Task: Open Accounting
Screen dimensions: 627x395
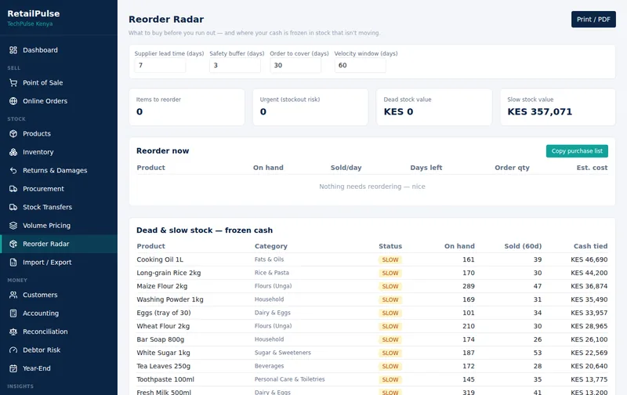Action: pyautogui.click(x=59, y=313)
